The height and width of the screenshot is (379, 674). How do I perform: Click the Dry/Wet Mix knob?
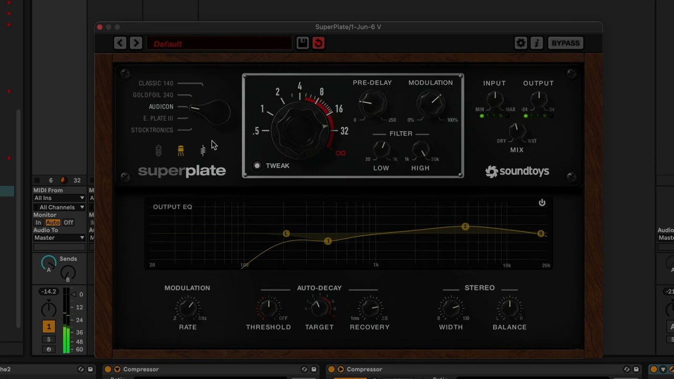click(x=517, y=130)
